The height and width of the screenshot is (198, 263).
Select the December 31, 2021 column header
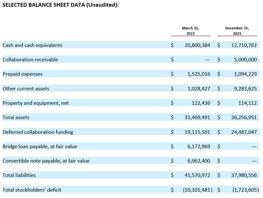coord(237,31)
